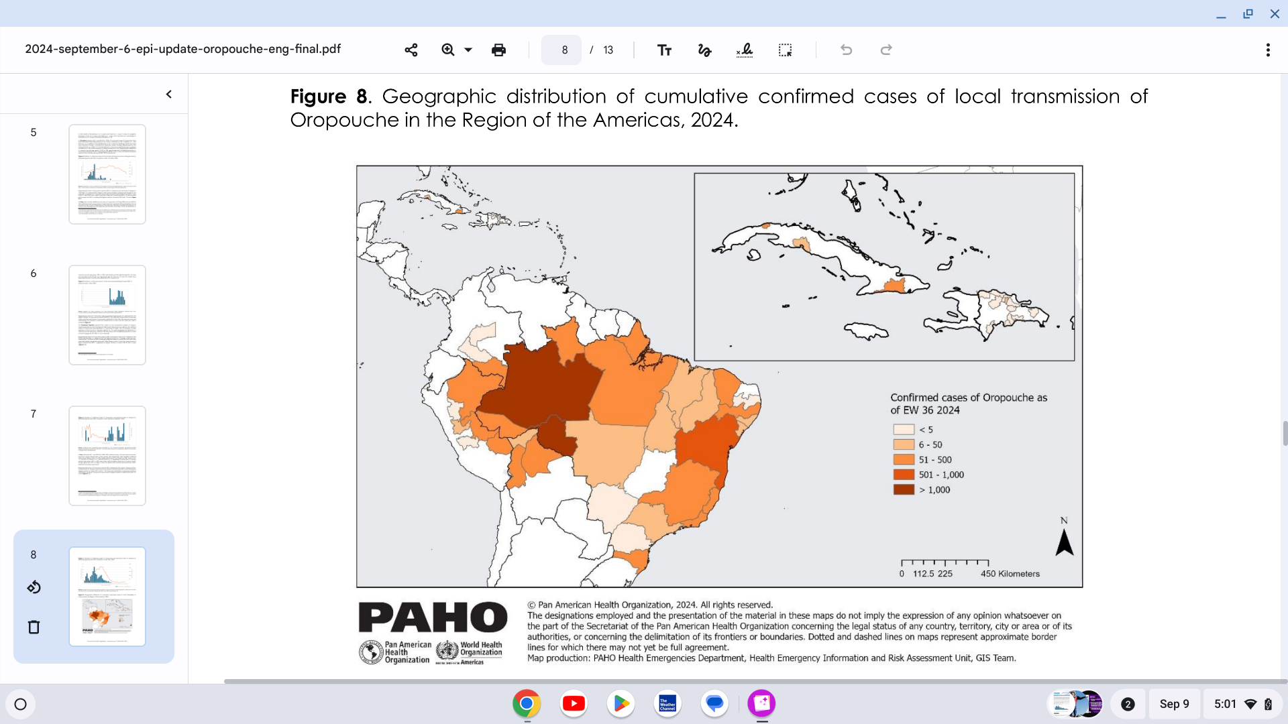
Task: Open the zoom level dropdown arrow
Action: click(468, 50)
